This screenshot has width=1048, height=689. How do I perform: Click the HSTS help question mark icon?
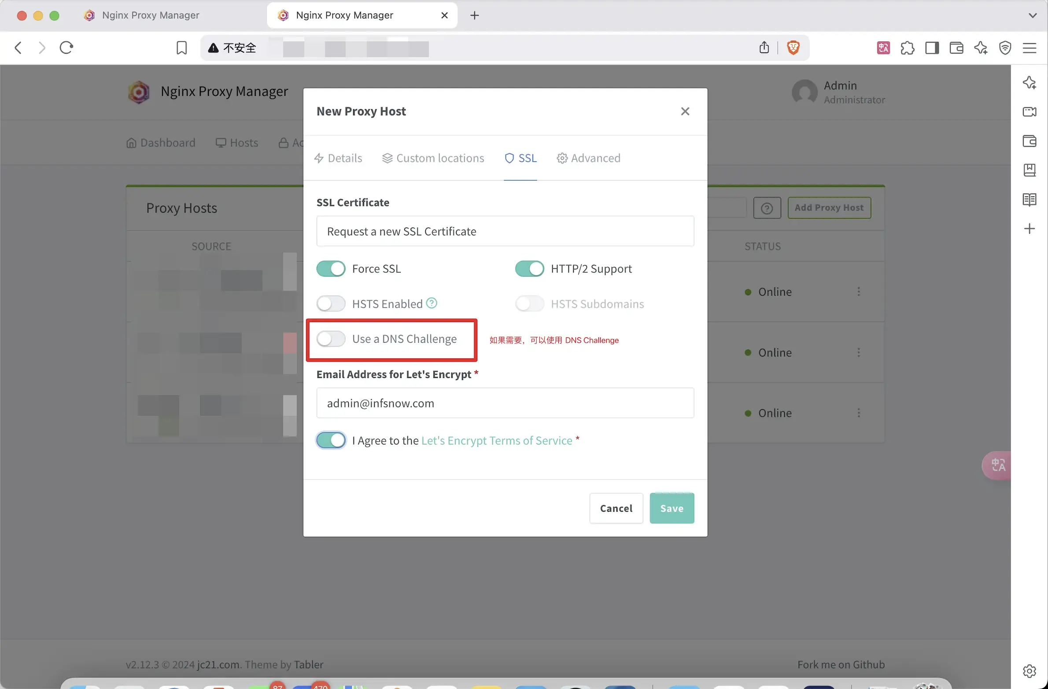click(x=432, y=303)
